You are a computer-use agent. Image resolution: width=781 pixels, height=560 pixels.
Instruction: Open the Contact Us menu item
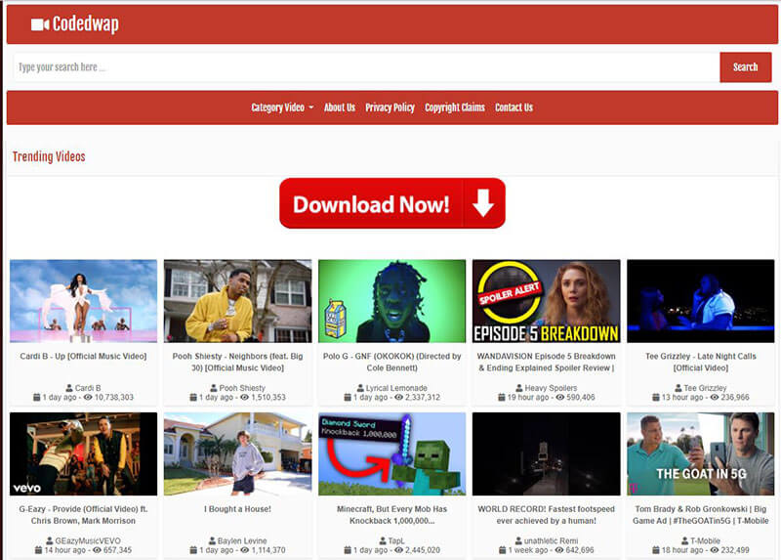(514, 108)
